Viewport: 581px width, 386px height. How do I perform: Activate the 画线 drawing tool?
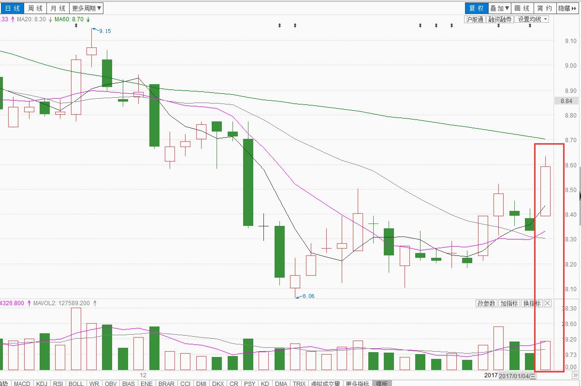pos(522,8)
